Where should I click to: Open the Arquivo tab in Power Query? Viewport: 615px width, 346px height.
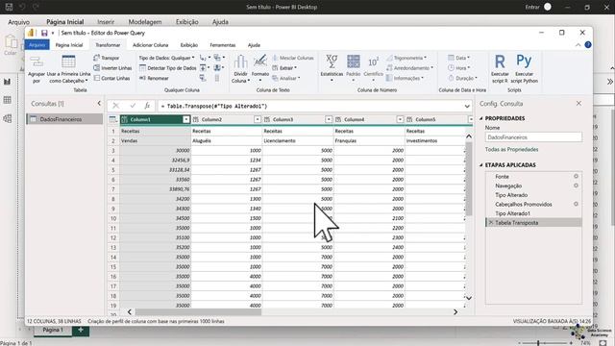(x=37, y=45)
